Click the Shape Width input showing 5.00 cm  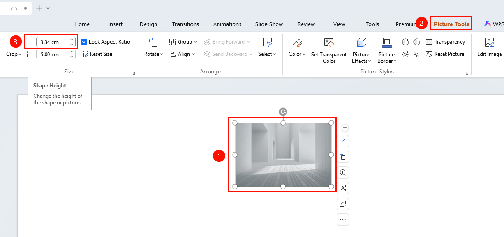(53, 54)
